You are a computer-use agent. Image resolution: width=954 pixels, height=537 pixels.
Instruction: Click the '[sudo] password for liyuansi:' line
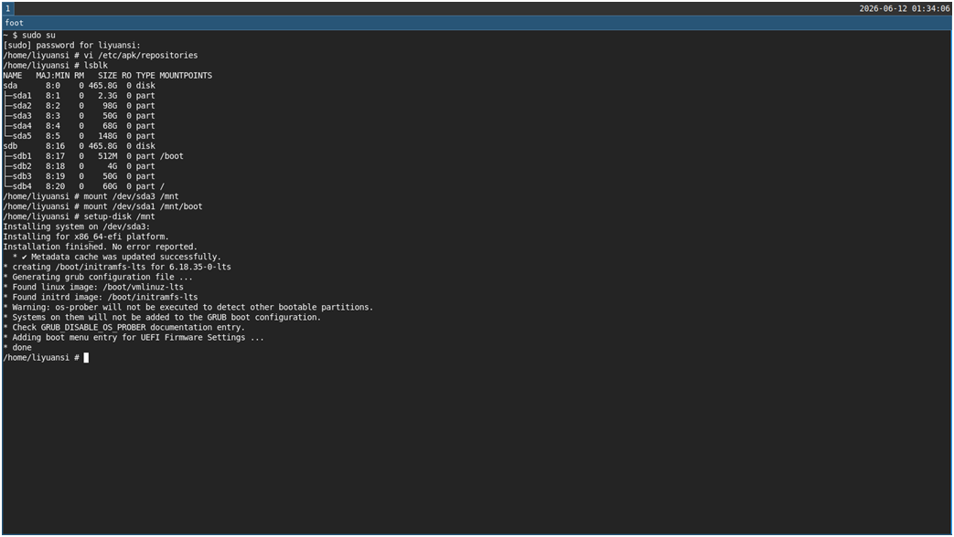point(71,46)
